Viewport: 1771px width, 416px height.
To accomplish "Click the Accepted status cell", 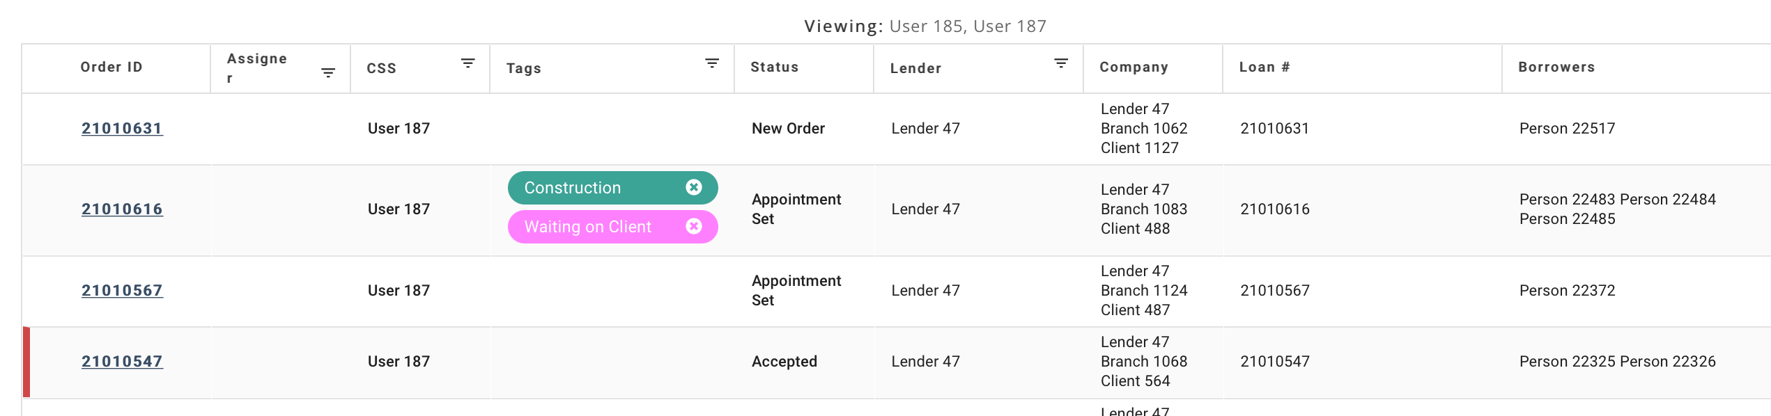I will point(784,362).
